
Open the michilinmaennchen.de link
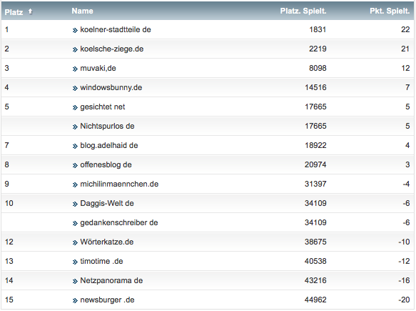coord(119,184)
